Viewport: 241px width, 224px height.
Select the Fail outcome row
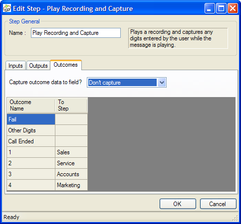pos(47,119)
